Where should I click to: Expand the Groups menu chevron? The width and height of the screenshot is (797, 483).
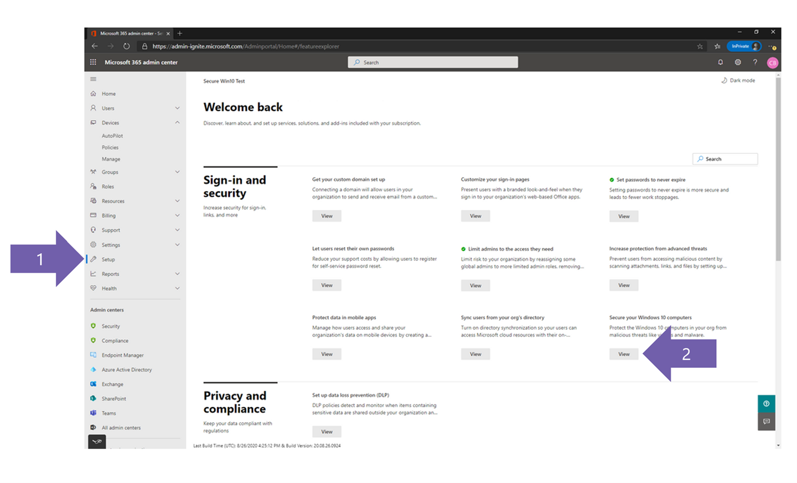[177, 172]
